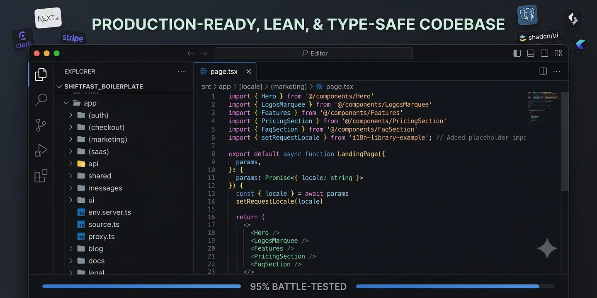Click the TS icon beside env.server.ts

coord(81,212)
